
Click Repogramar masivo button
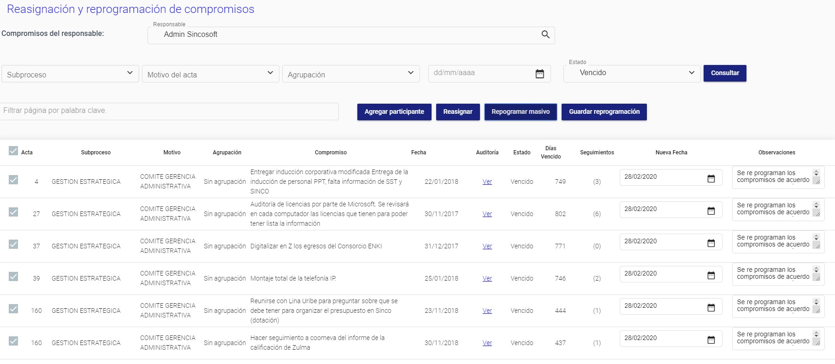521,112
